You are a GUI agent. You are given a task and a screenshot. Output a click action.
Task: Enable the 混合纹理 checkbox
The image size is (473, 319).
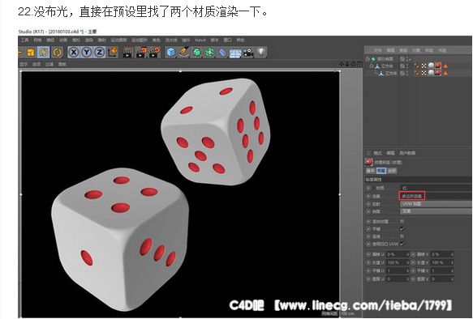[402, 221]
